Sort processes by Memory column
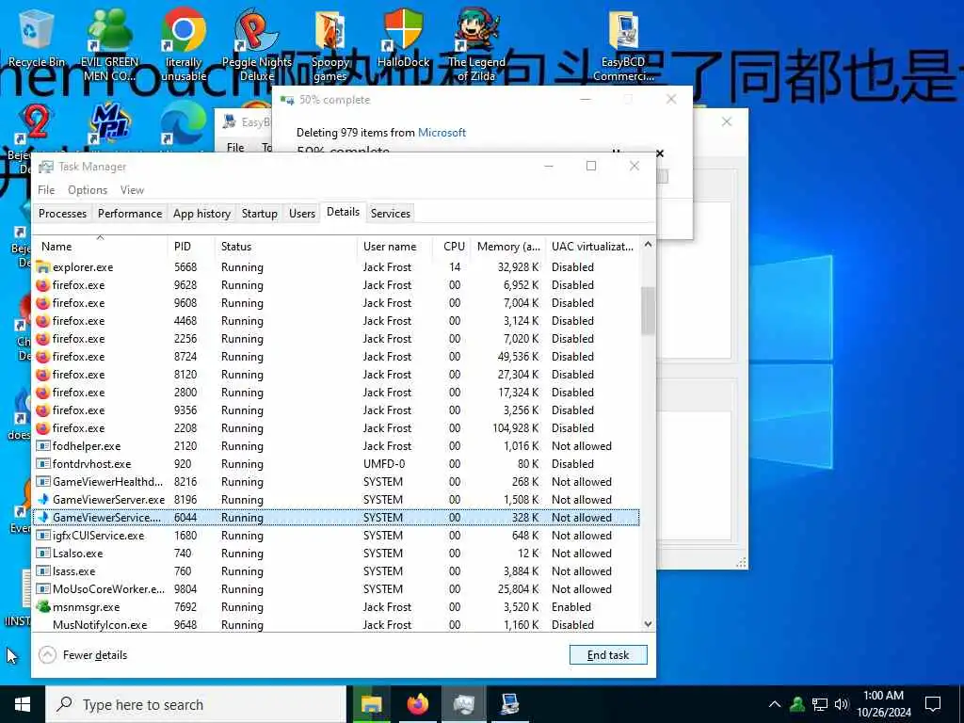964x723 pixels. (508, 246)
